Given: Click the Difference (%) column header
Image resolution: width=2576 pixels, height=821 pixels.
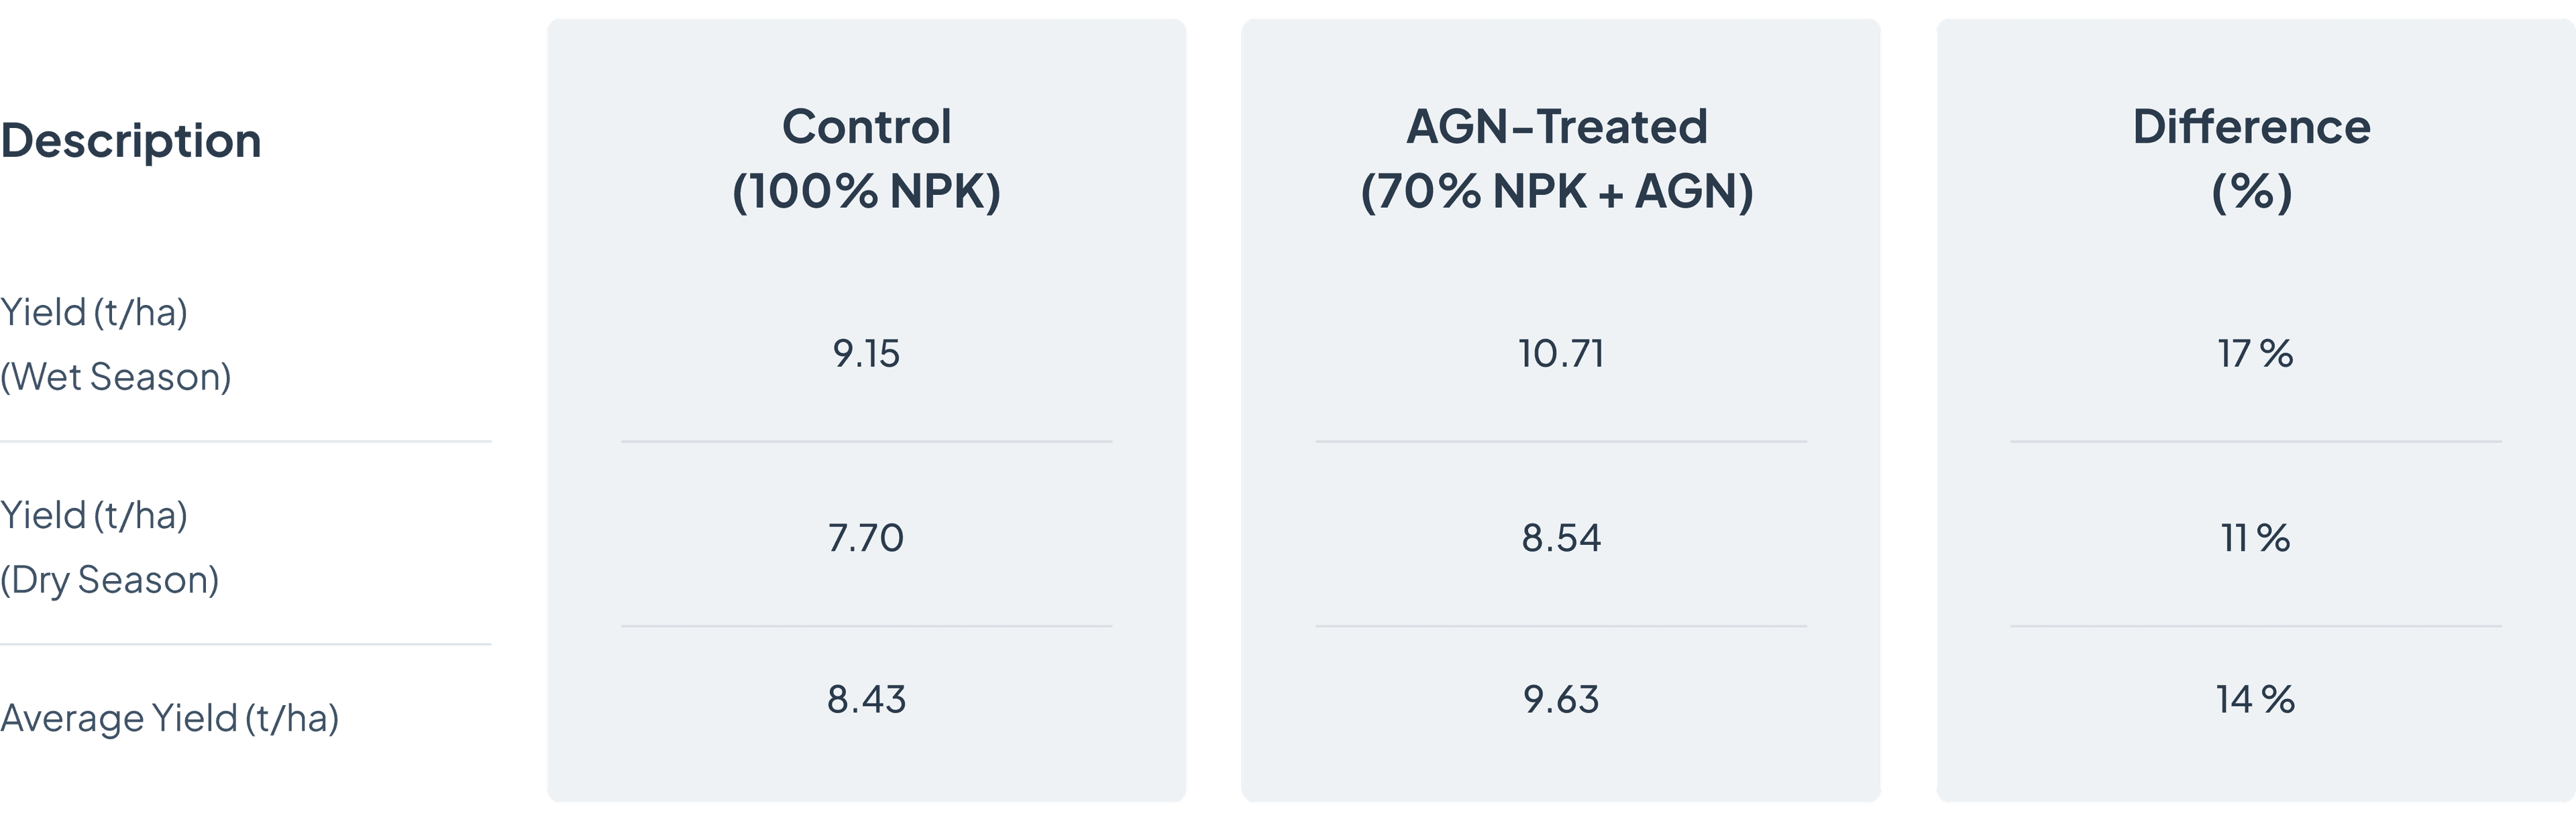Looking at the screenshot, I should click(2252, 159).
